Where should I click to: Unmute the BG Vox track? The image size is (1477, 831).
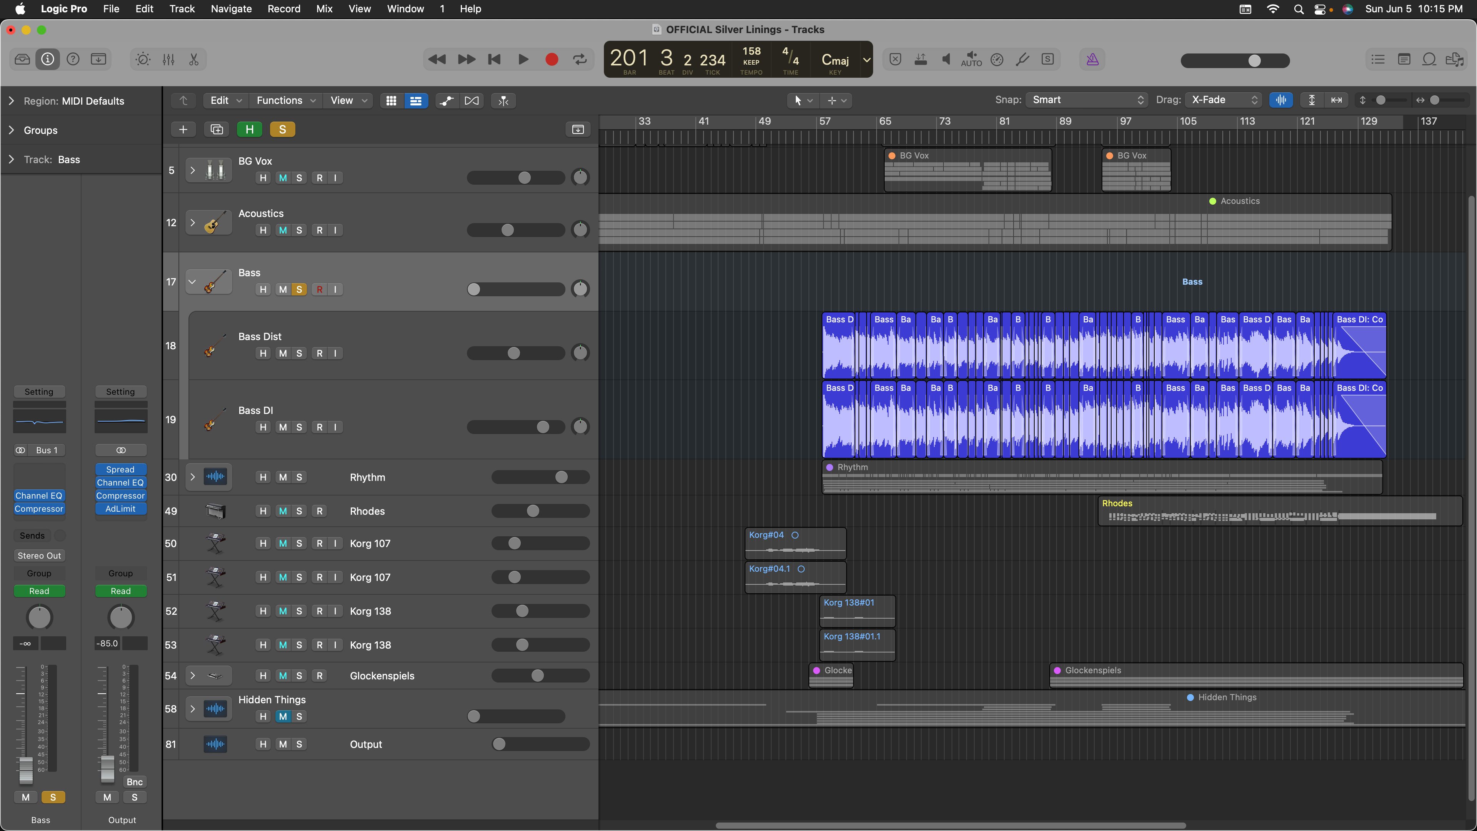[x=283, y=178]
